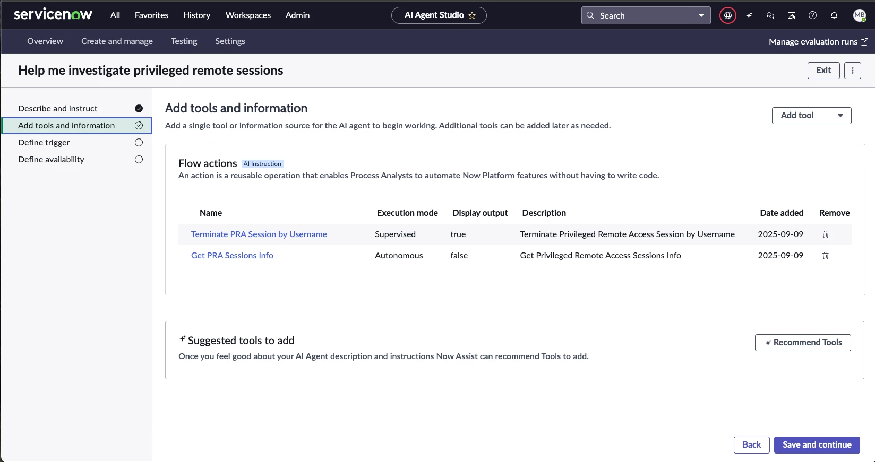Favorite AI Agent Studio with star icon
Image resolution: width=875 pixels, height=462 pixels.
(472, 16)
